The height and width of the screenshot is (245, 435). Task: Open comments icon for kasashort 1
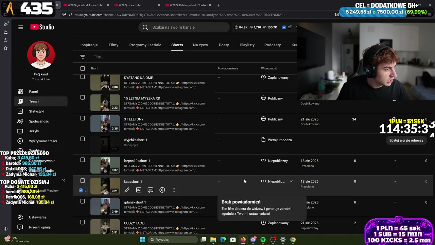[x=151, y=190]
